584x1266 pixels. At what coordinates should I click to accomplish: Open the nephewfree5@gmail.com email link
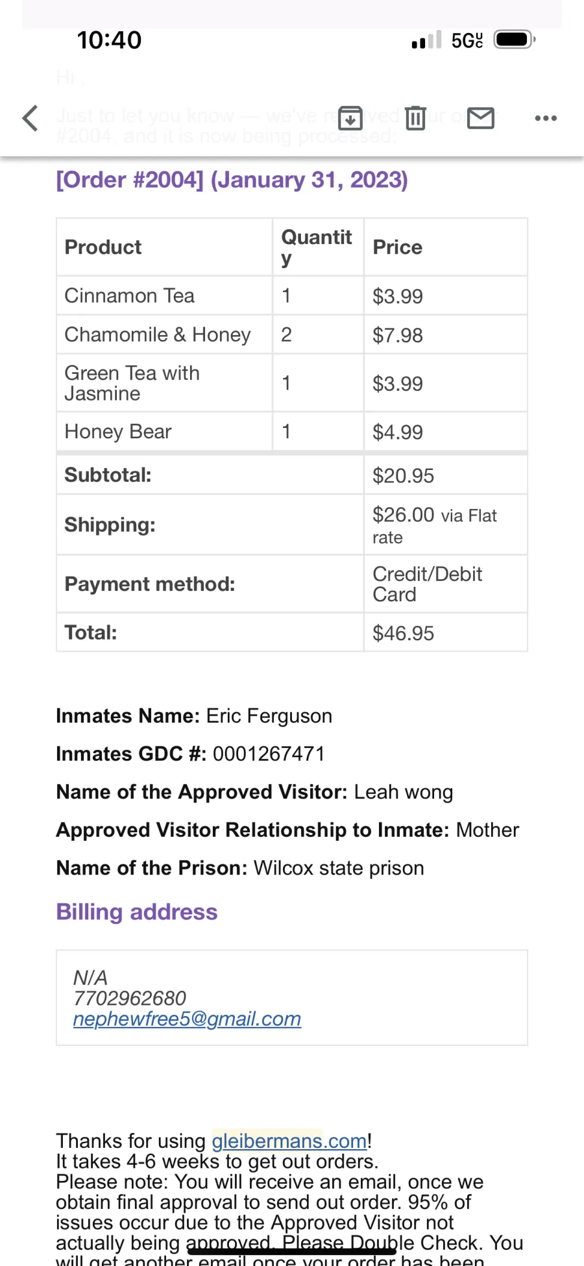pyautogui.click(x=187, y=1019)
